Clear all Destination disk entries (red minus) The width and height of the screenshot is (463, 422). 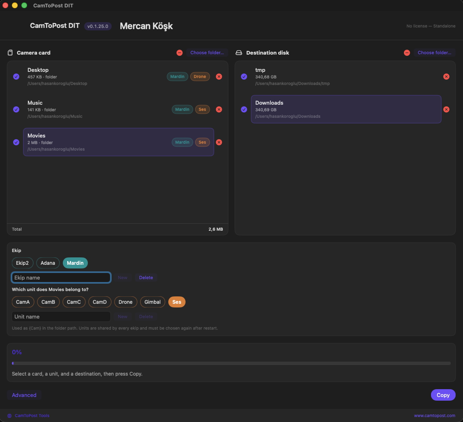pos(407,53)
